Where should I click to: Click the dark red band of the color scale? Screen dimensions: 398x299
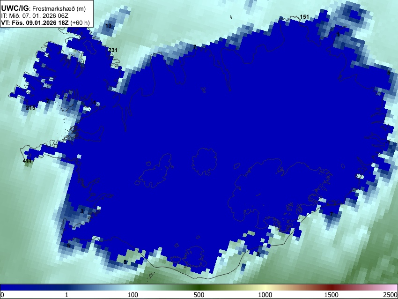[331, 287]
